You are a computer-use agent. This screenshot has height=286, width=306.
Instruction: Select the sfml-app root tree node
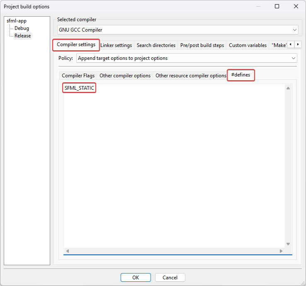coord(17,21)
